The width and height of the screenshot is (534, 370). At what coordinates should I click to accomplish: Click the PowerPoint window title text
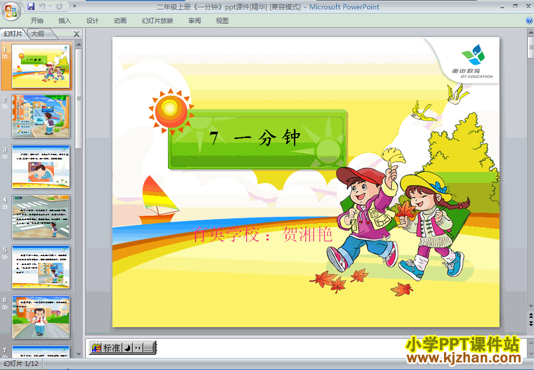click(268, 7)
